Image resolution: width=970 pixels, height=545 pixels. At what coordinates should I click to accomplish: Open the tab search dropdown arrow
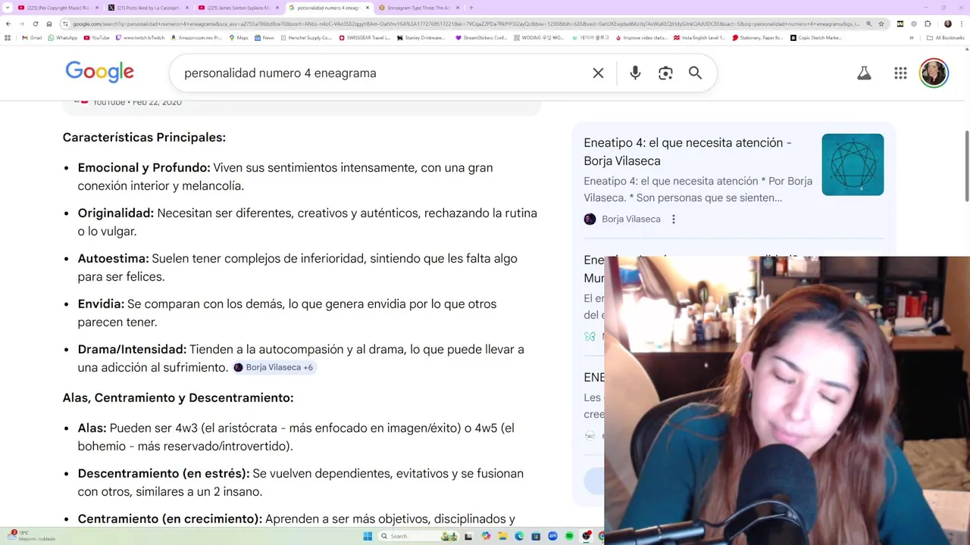(x=8, y=8)
